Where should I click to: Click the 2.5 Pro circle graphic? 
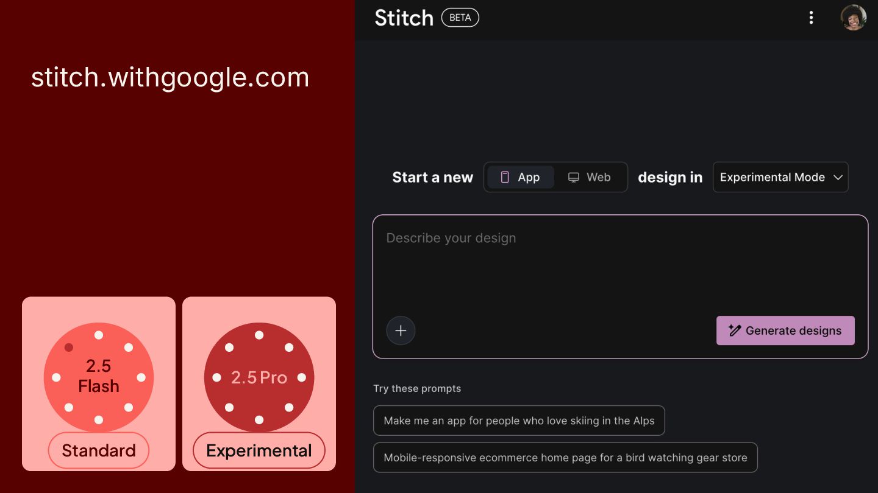pyautogui.click(x=259, y=377)
